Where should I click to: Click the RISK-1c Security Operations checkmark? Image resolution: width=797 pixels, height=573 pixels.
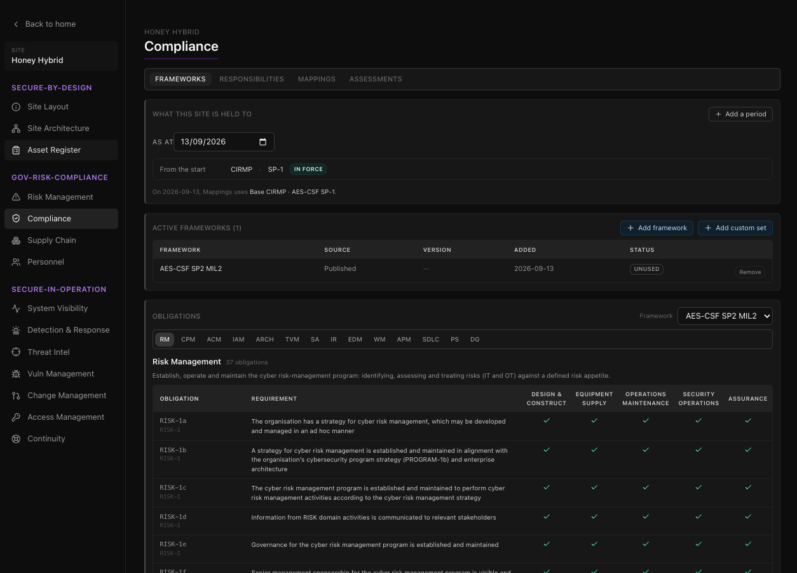[698, 487]
